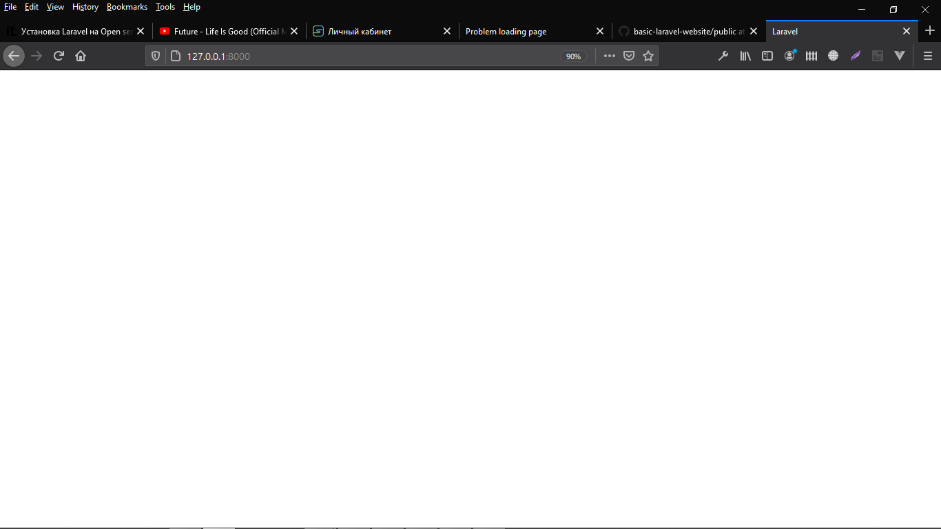The height and width of the screenshot is (529, 941).
Task: Click the forward navigation arrow
Action: pyautogui.click(x=37, y=56)
